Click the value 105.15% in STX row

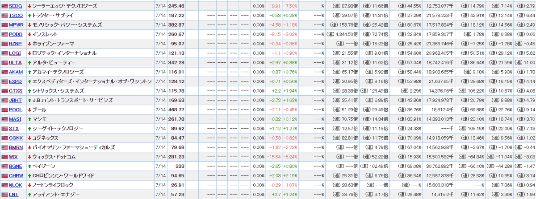475,128
